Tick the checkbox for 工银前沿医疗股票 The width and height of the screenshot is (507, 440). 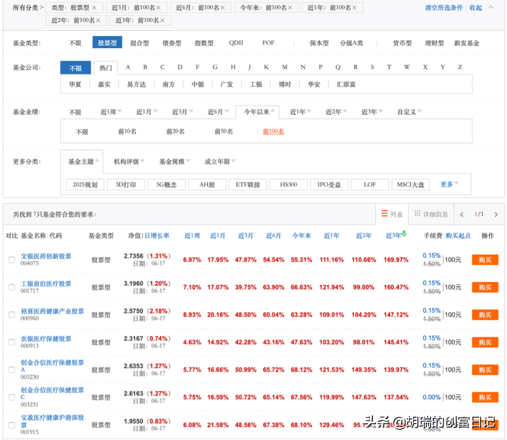(x=12, y=287)
